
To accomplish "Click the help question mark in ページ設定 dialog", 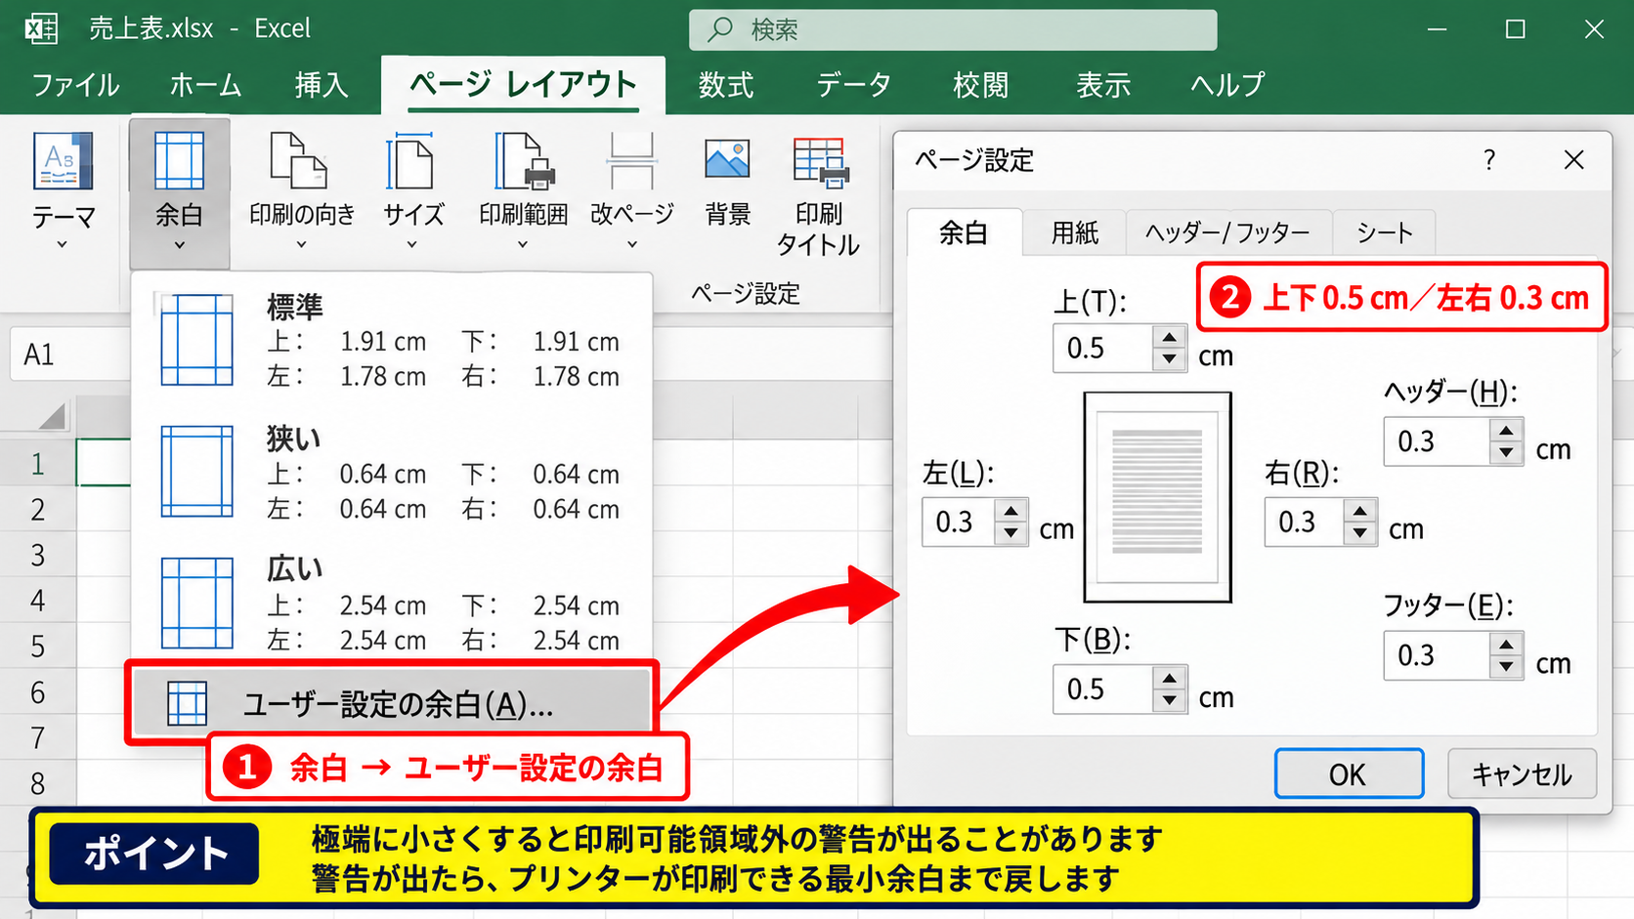I will [1488, 159].
